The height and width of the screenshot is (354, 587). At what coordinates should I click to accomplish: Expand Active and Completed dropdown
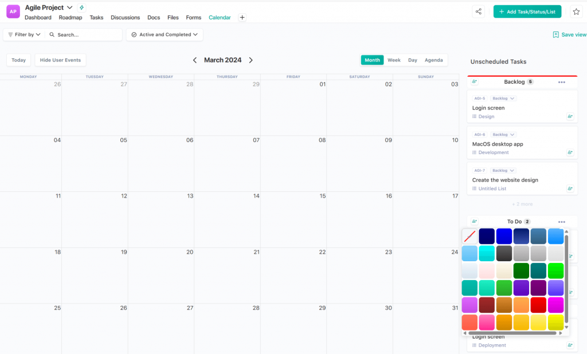[x=165, y=35]
